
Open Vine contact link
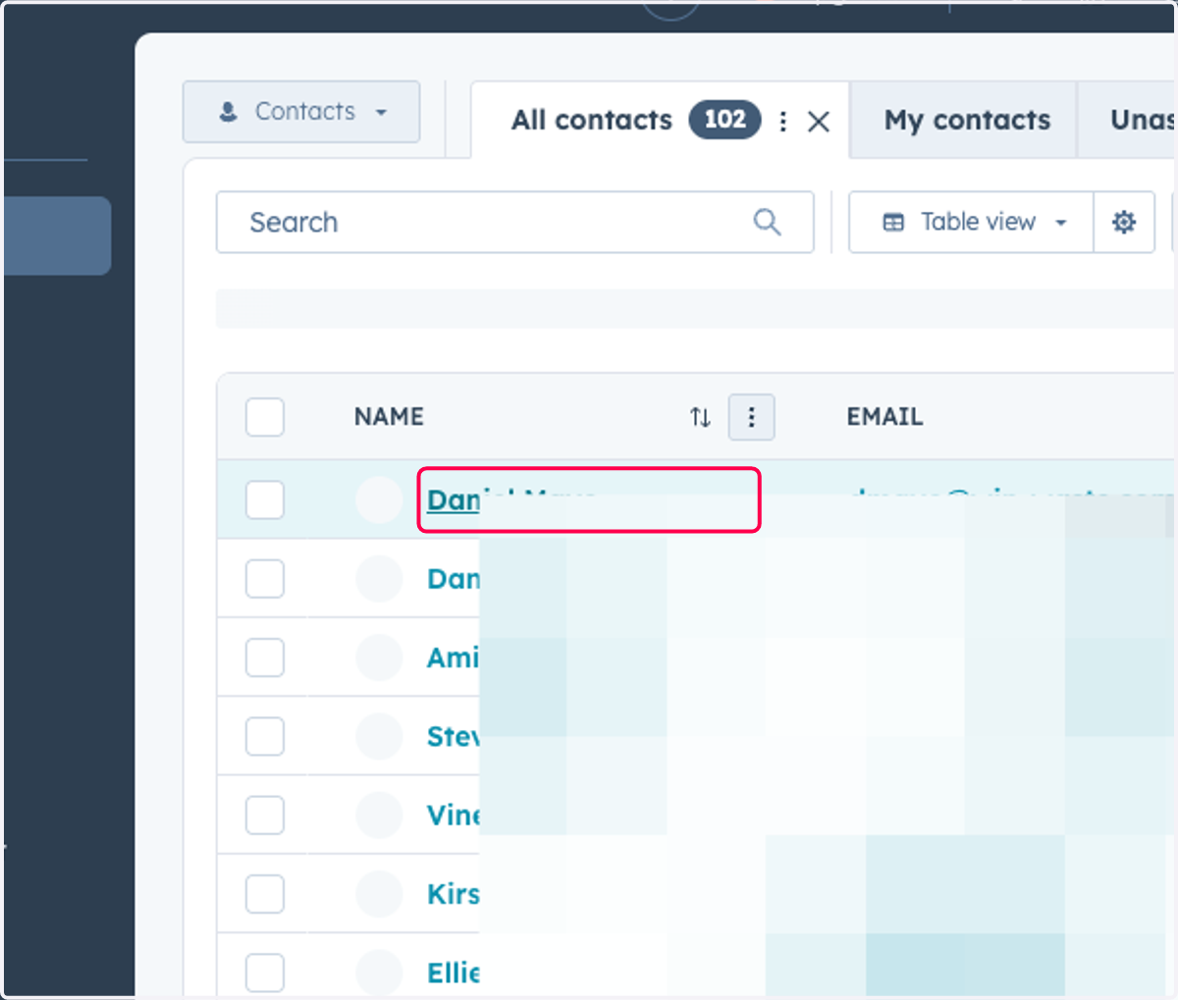pyautogui.click(x=454, y=815)
